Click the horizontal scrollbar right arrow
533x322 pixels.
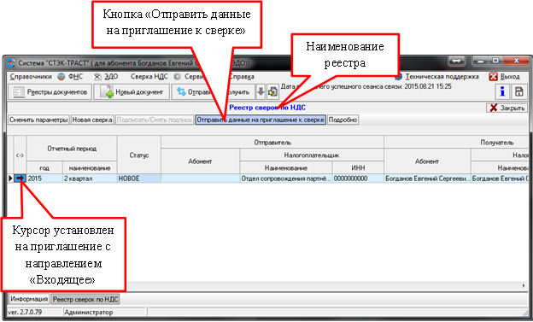click(524, 285)
